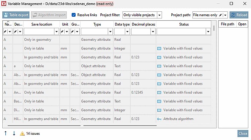
Task: Reload the variable list
Action: (x=239, y=15)
